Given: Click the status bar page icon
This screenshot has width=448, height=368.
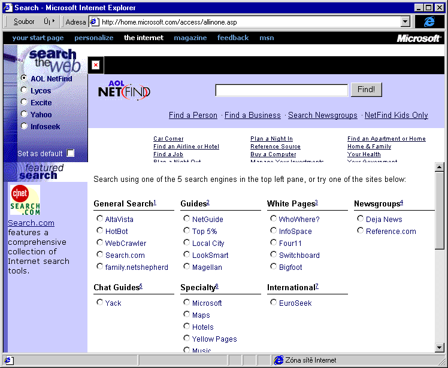Looking at the screenshot, I should click(8, 360).
